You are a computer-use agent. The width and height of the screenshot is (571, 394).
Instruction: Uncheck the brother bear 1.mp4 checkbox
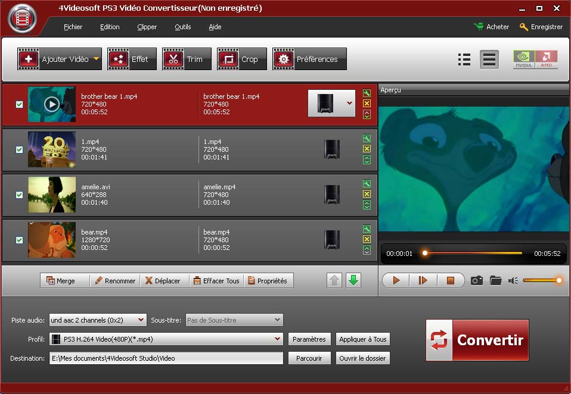coord(19,104)
